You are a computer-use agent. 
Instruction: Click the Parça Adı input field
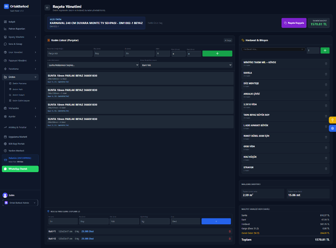point(70,54)
